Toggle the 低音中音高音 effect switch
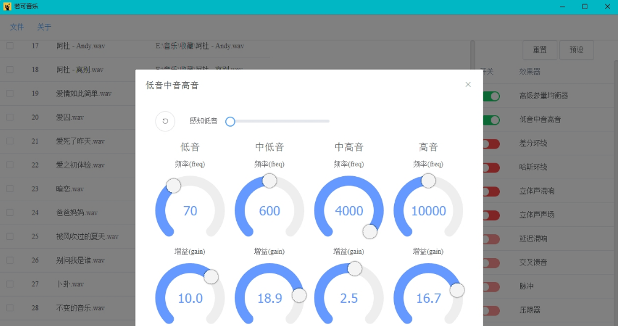The image size is (618, 326). pos(490,120)
